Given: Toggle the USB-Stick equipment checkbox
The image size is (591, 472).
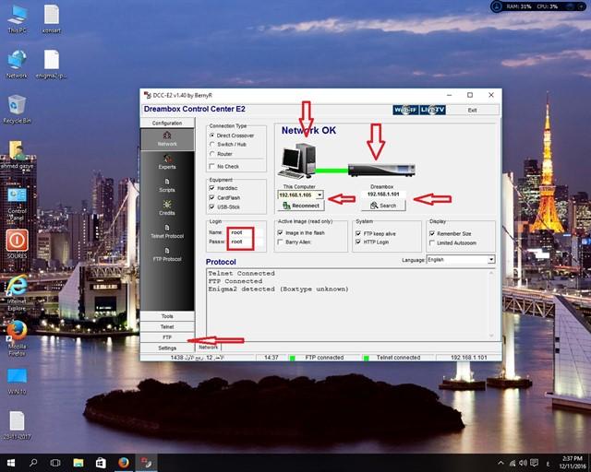Looking at the screenshot, I should tap(211, 206).
